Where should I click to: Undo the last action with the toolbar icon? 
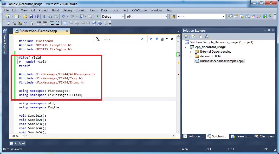click(63, 17)
